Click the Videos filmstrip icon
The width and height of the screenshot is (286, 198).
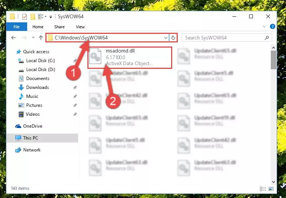(21, 114)
